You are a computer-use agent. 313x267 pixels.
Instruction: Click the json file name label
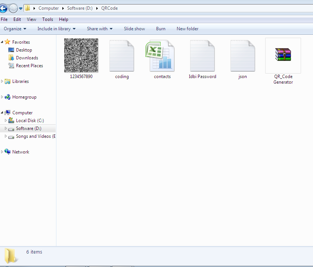tap(242, 77)
